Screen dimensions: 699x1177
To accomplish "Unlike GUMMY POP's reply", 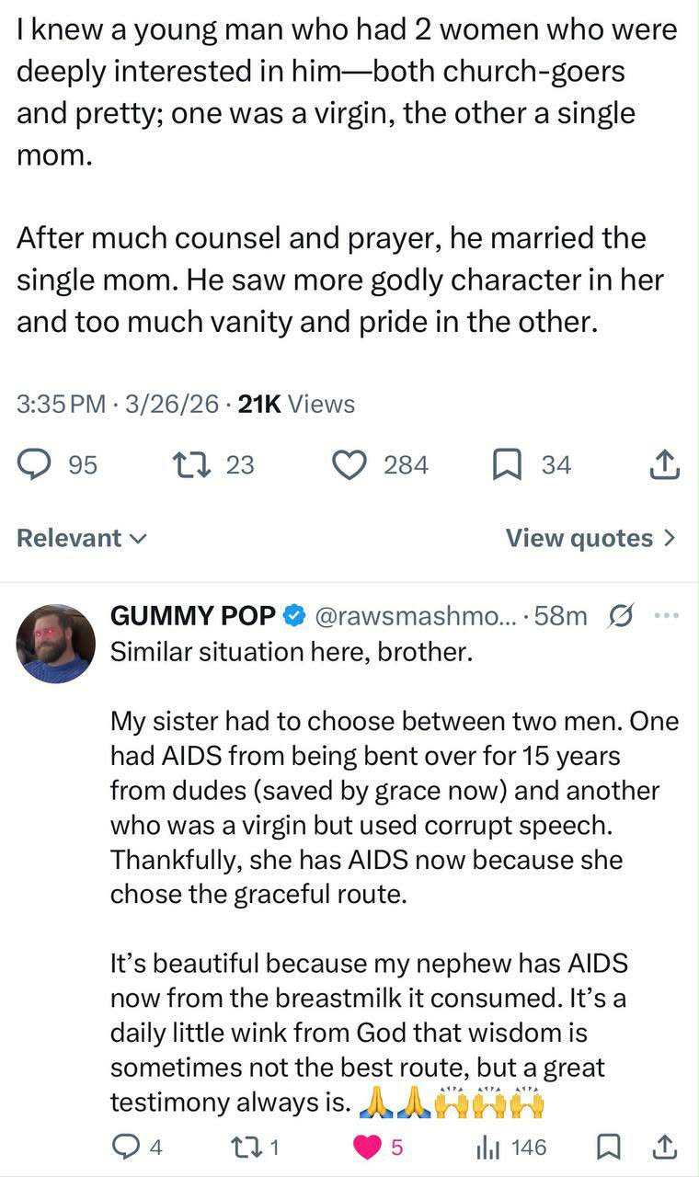I will point(368,1147).
